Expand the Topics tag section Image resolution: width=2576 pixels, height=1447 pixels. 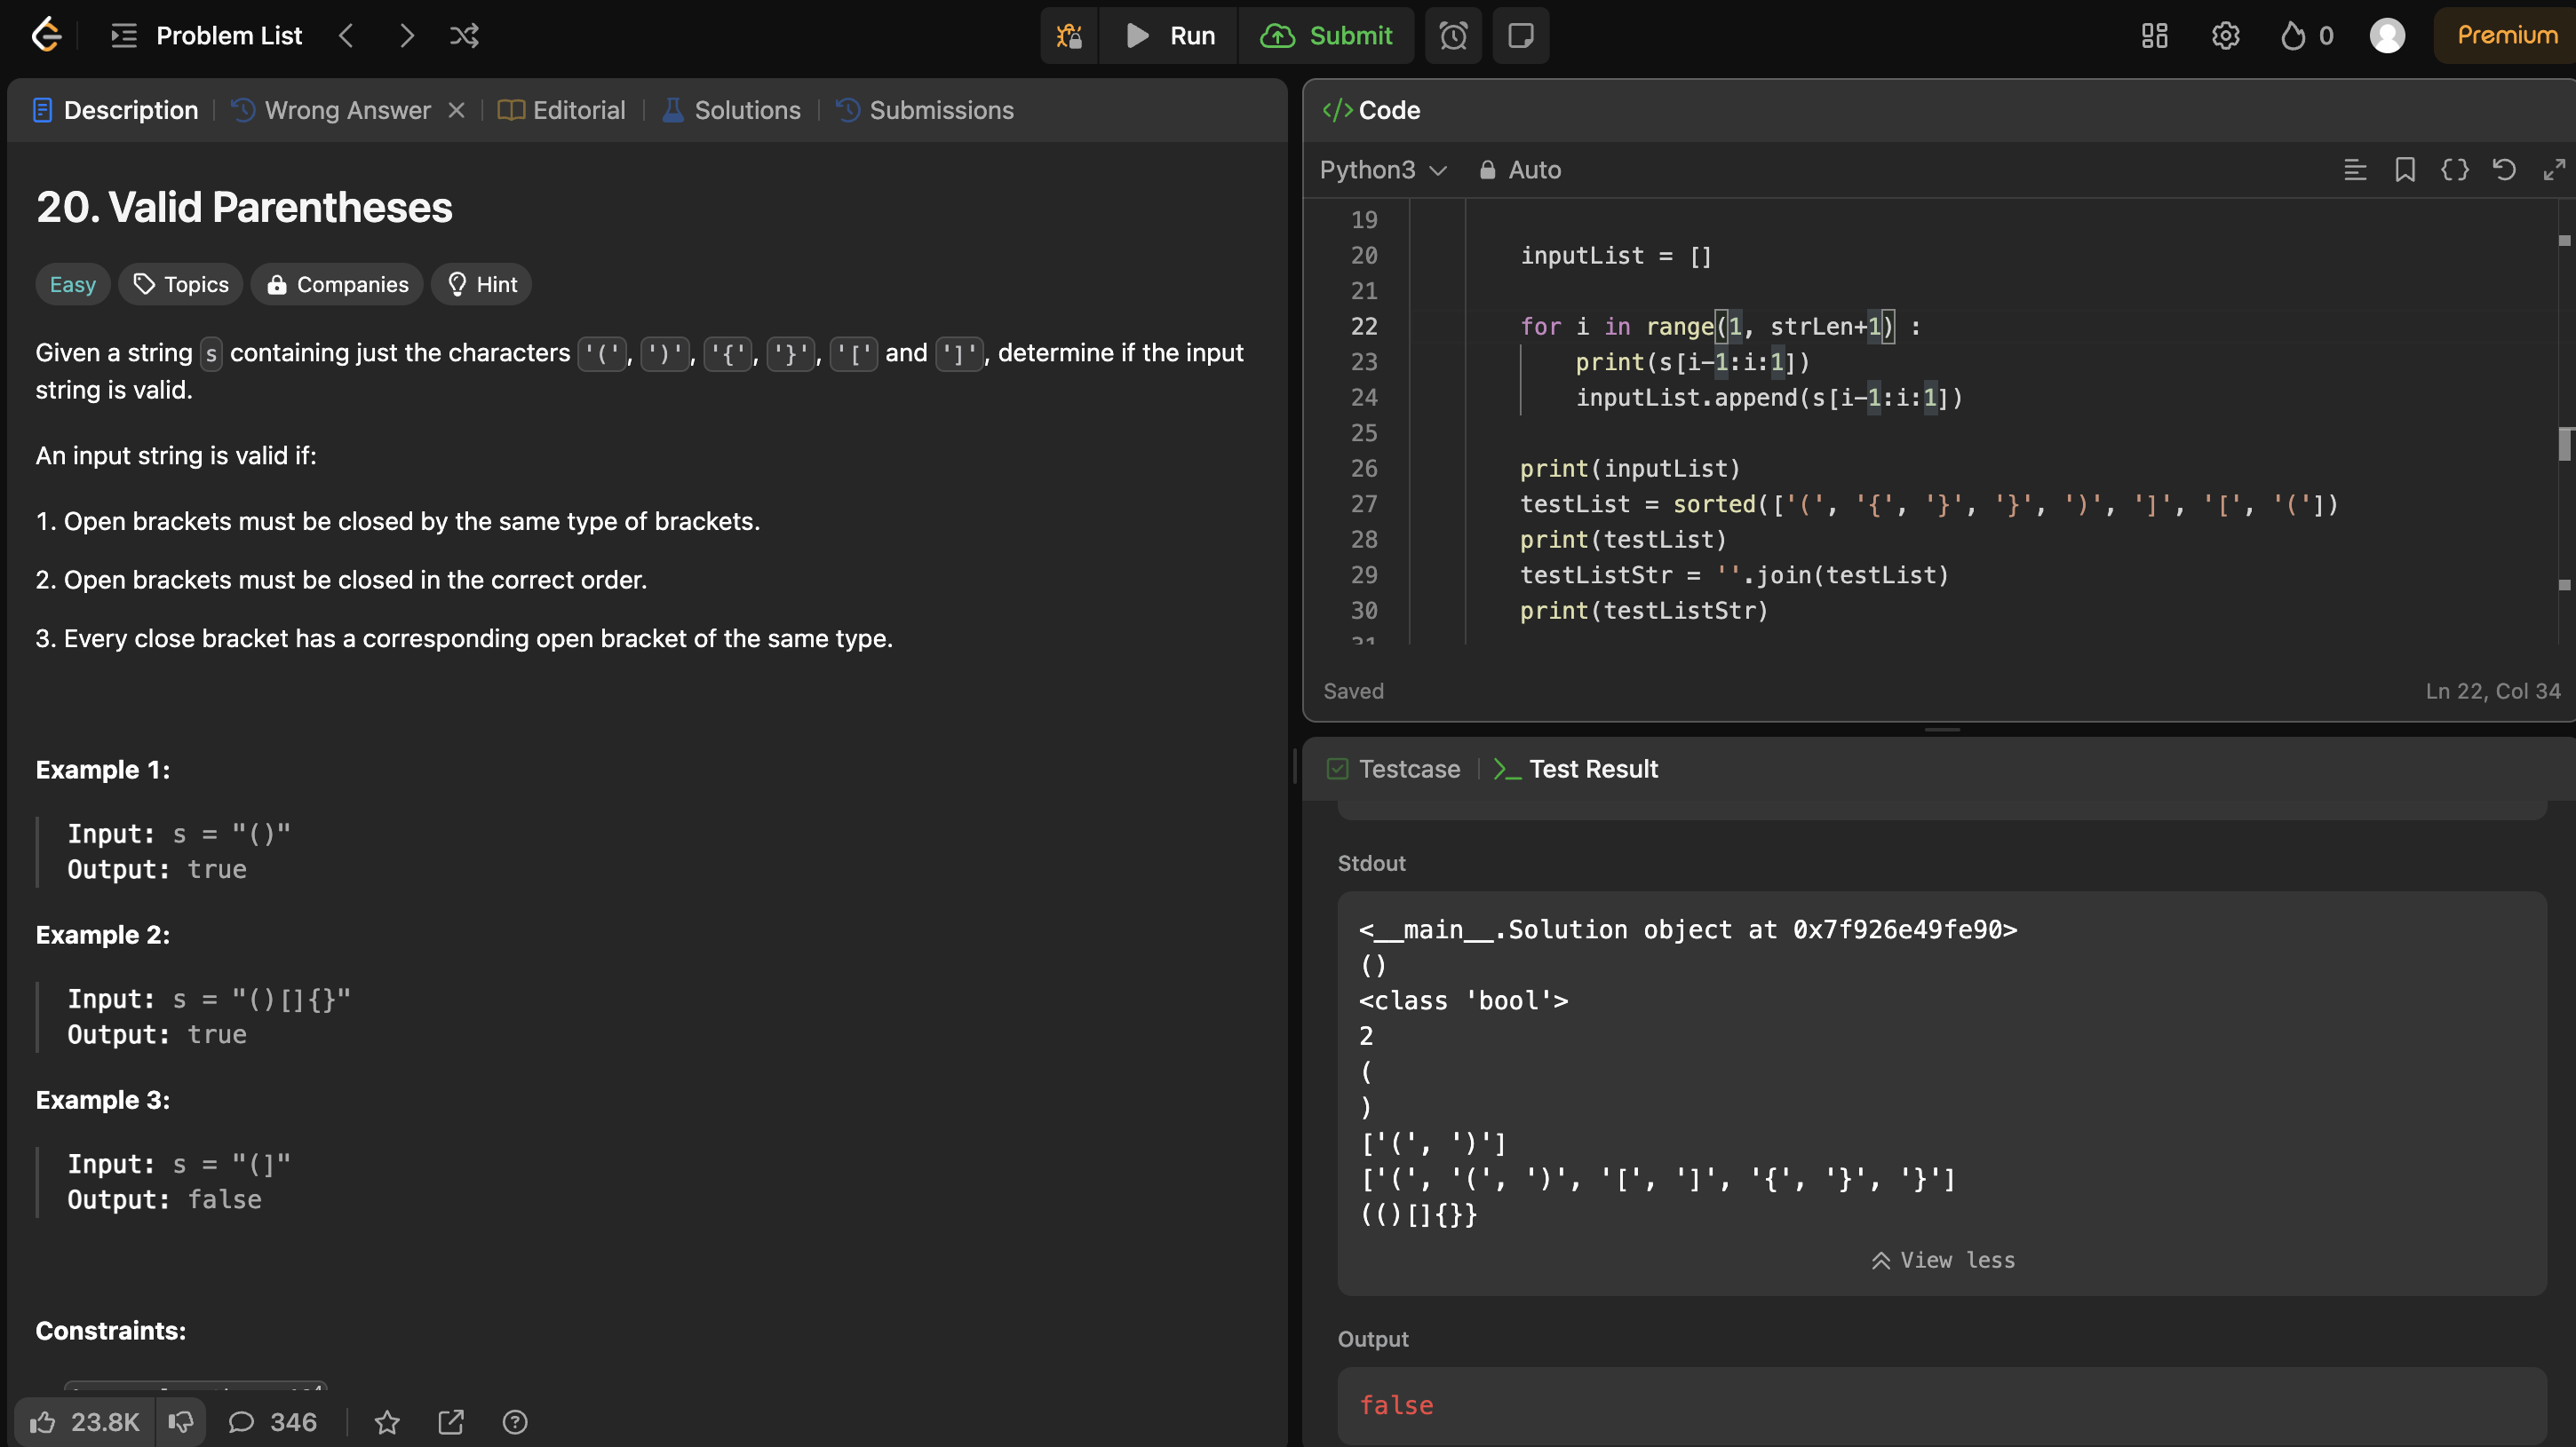coord(181,285)
